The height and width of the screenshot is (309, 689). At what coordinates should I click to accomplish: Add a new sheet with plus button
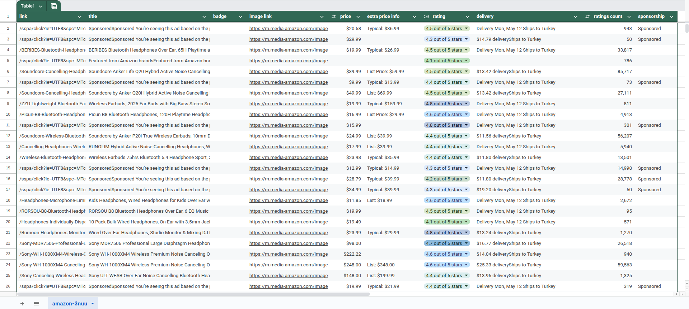[22, 304]
